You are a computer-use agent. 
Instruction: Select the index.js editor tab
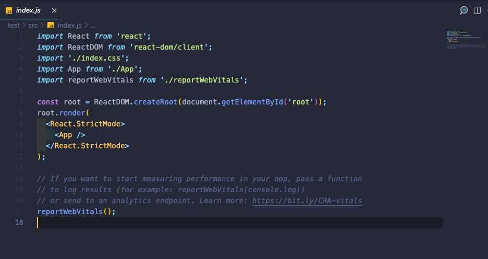30,10
